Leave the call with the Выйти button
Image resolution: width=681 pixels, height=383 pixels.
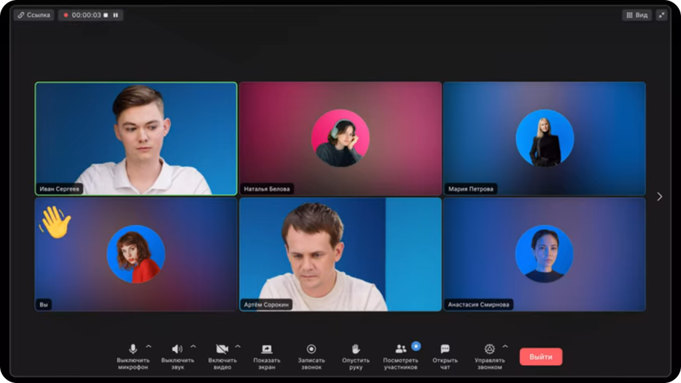(x=541, y=356)
